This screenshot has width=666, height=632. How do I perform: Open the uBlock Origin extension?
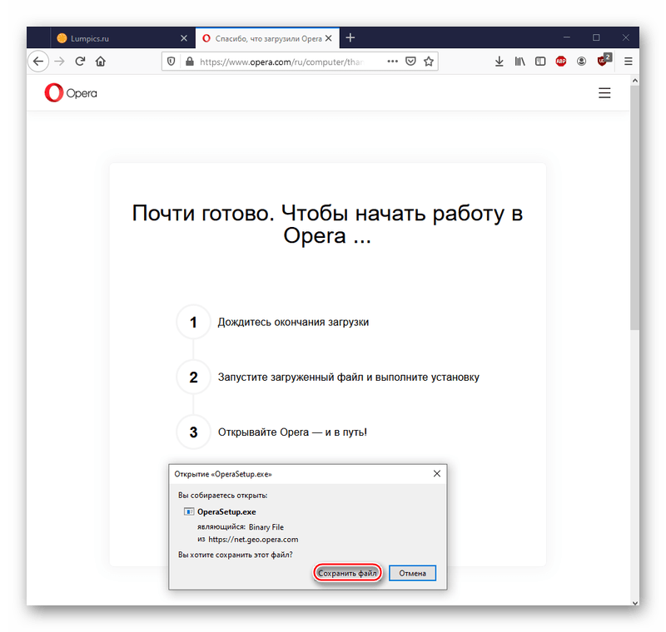604,60
